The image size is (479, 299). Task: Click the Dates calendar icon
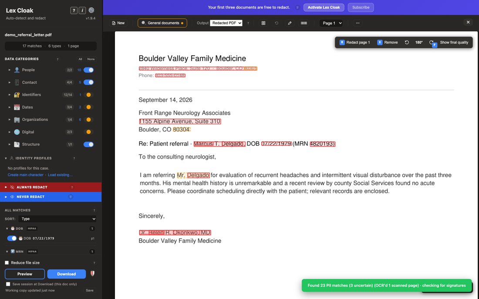click(17, 107)
